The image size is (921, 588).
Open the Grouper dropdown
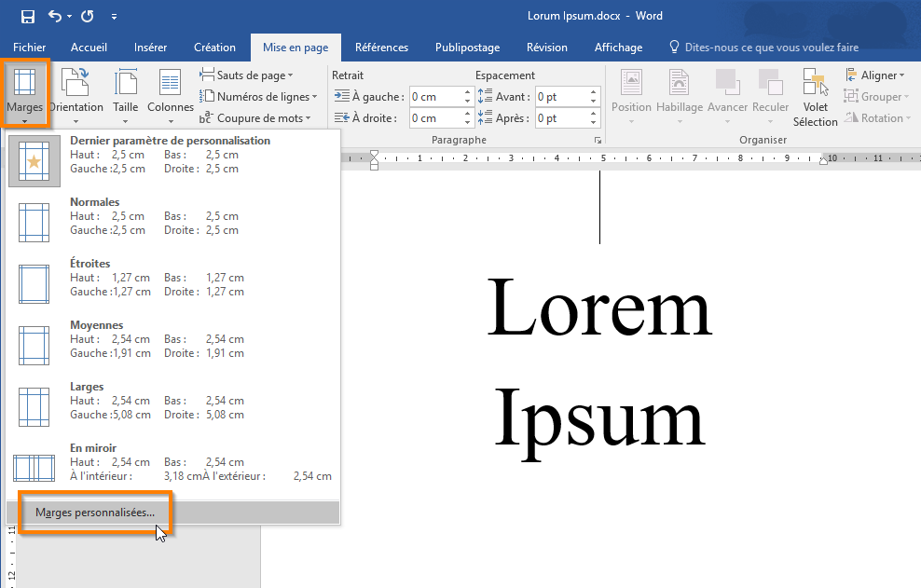pos(876,96)
